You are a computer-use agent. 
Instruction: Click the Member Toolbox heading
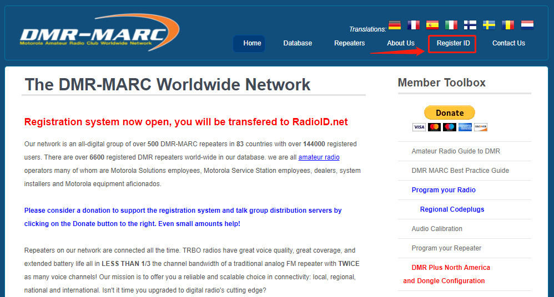coord(442,83)
